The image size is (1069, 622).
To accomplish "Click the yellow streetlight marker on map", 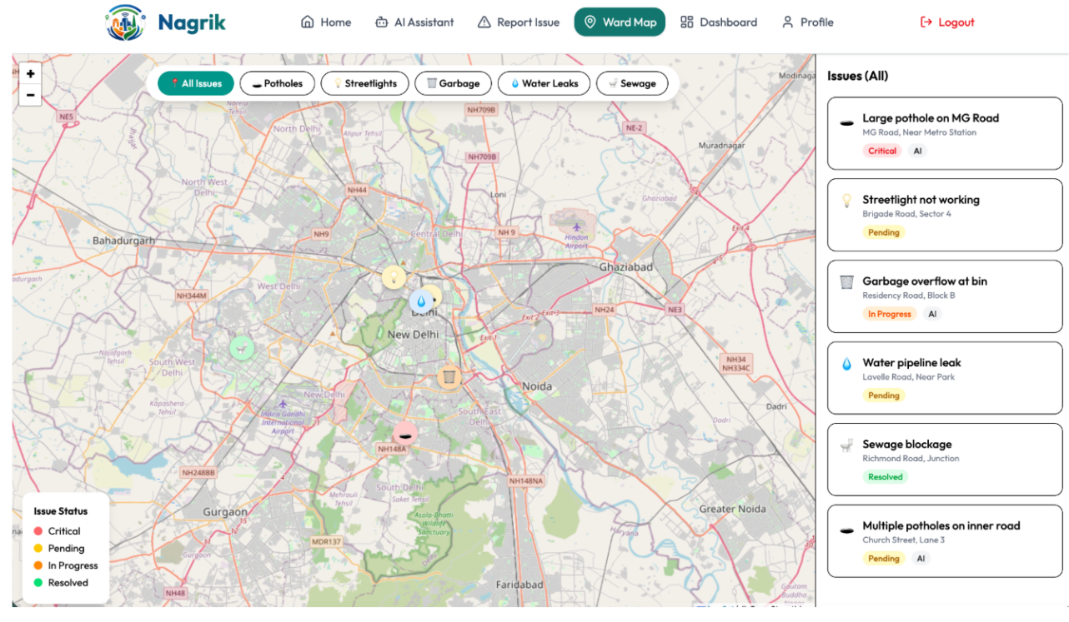I will click(394, 277).
